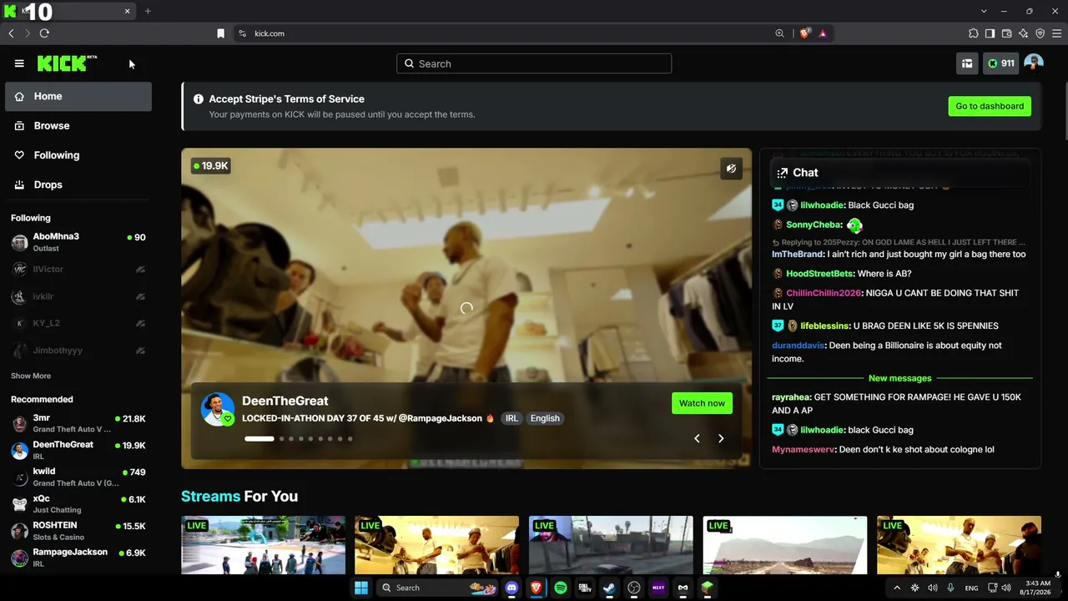Open Drops in the sidebar
The width and height of the screenshot is (1068, 601).
coord(78,184)
